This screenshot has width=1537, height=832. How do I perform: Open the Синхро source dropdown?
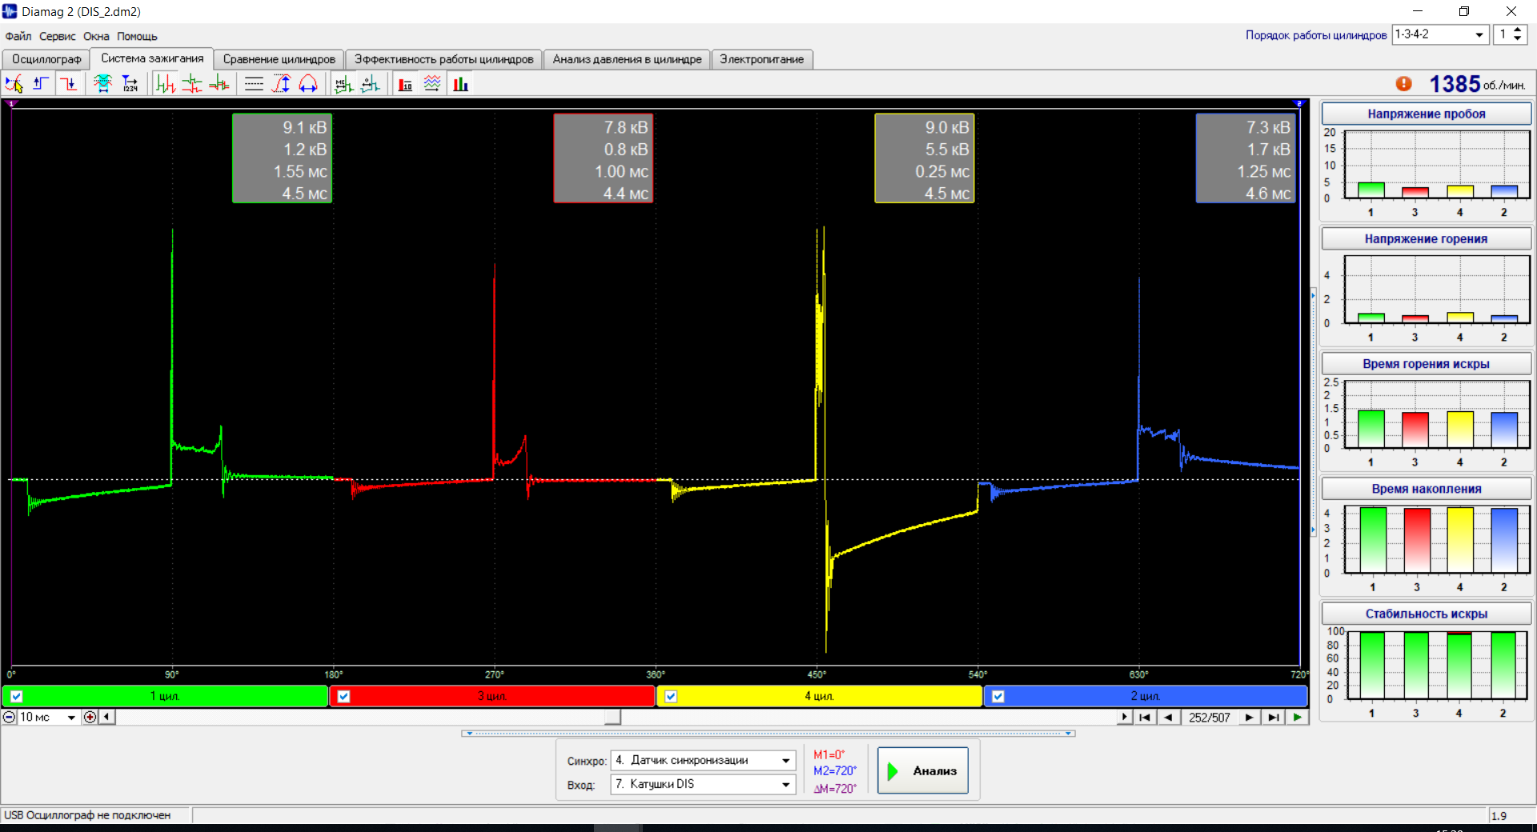coord(786,761)
